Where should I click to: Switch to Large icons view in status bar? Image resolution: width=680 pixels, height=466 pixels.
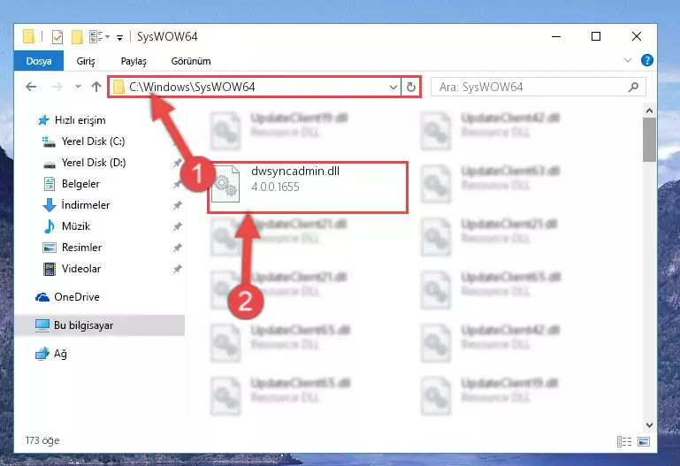[644, 441]
